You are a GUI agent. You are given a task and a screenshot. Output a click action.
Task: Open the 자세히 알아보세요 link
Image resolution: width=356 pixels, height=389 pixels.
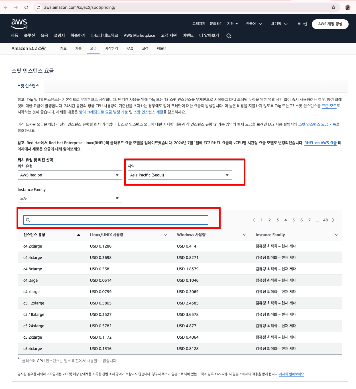292,374
